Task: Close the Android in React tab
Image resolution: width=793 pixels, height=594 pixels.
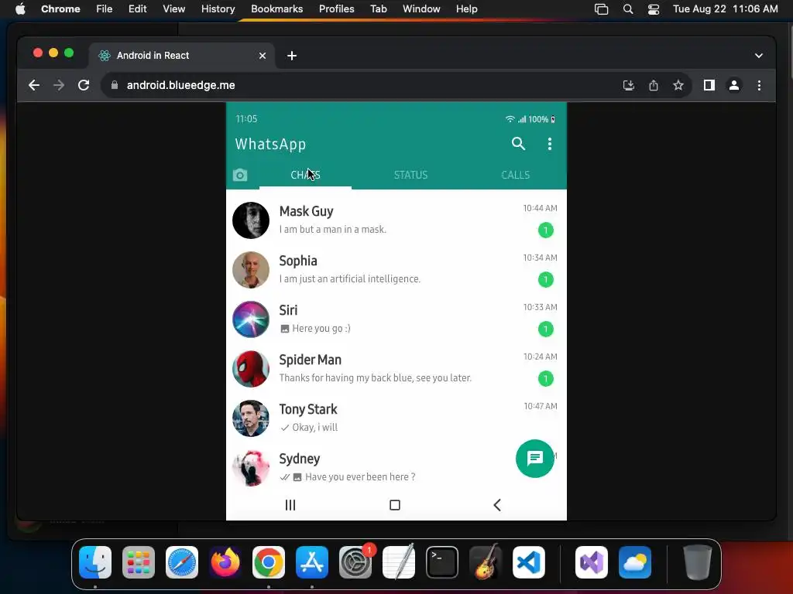Action: coord(263,56)
